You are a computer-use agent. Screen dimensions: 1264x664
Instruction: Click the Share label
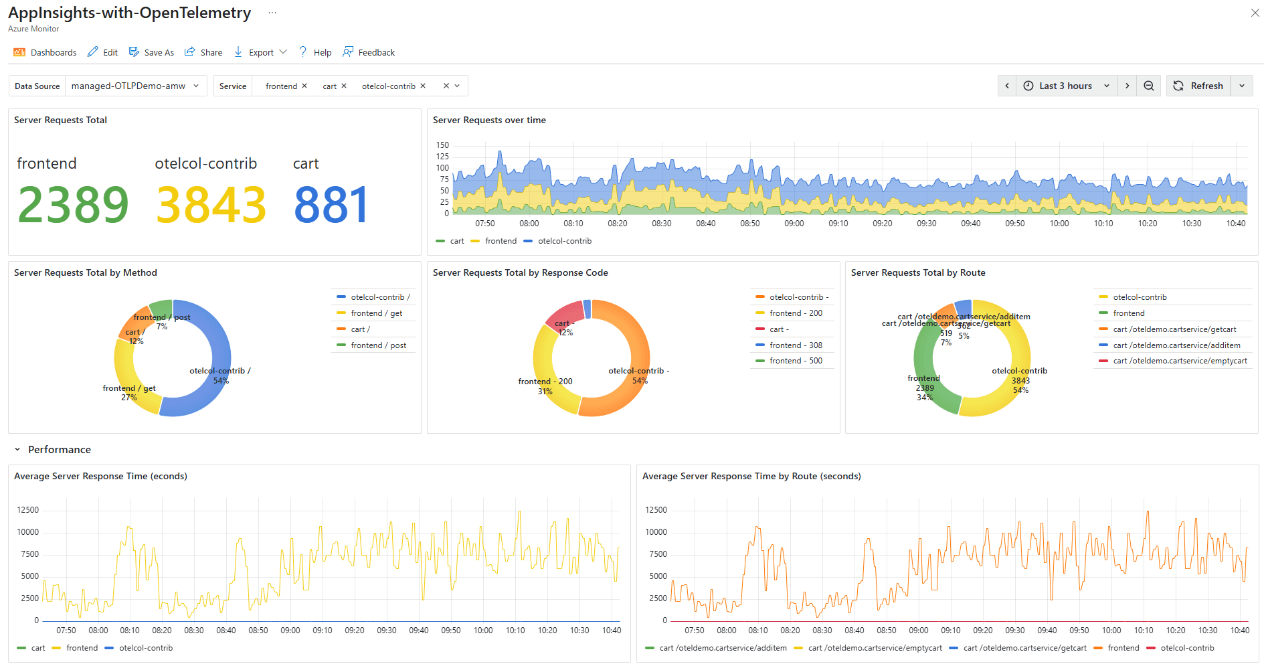(x=211, y=52)
